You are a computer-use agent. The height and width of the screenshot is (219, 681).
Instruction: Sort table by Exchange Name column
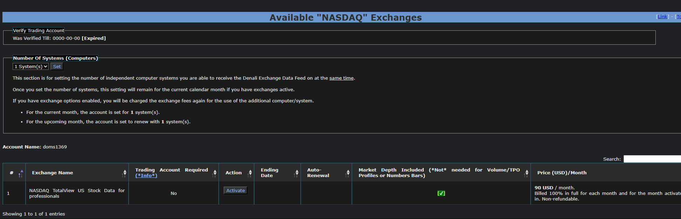point(77,173)
